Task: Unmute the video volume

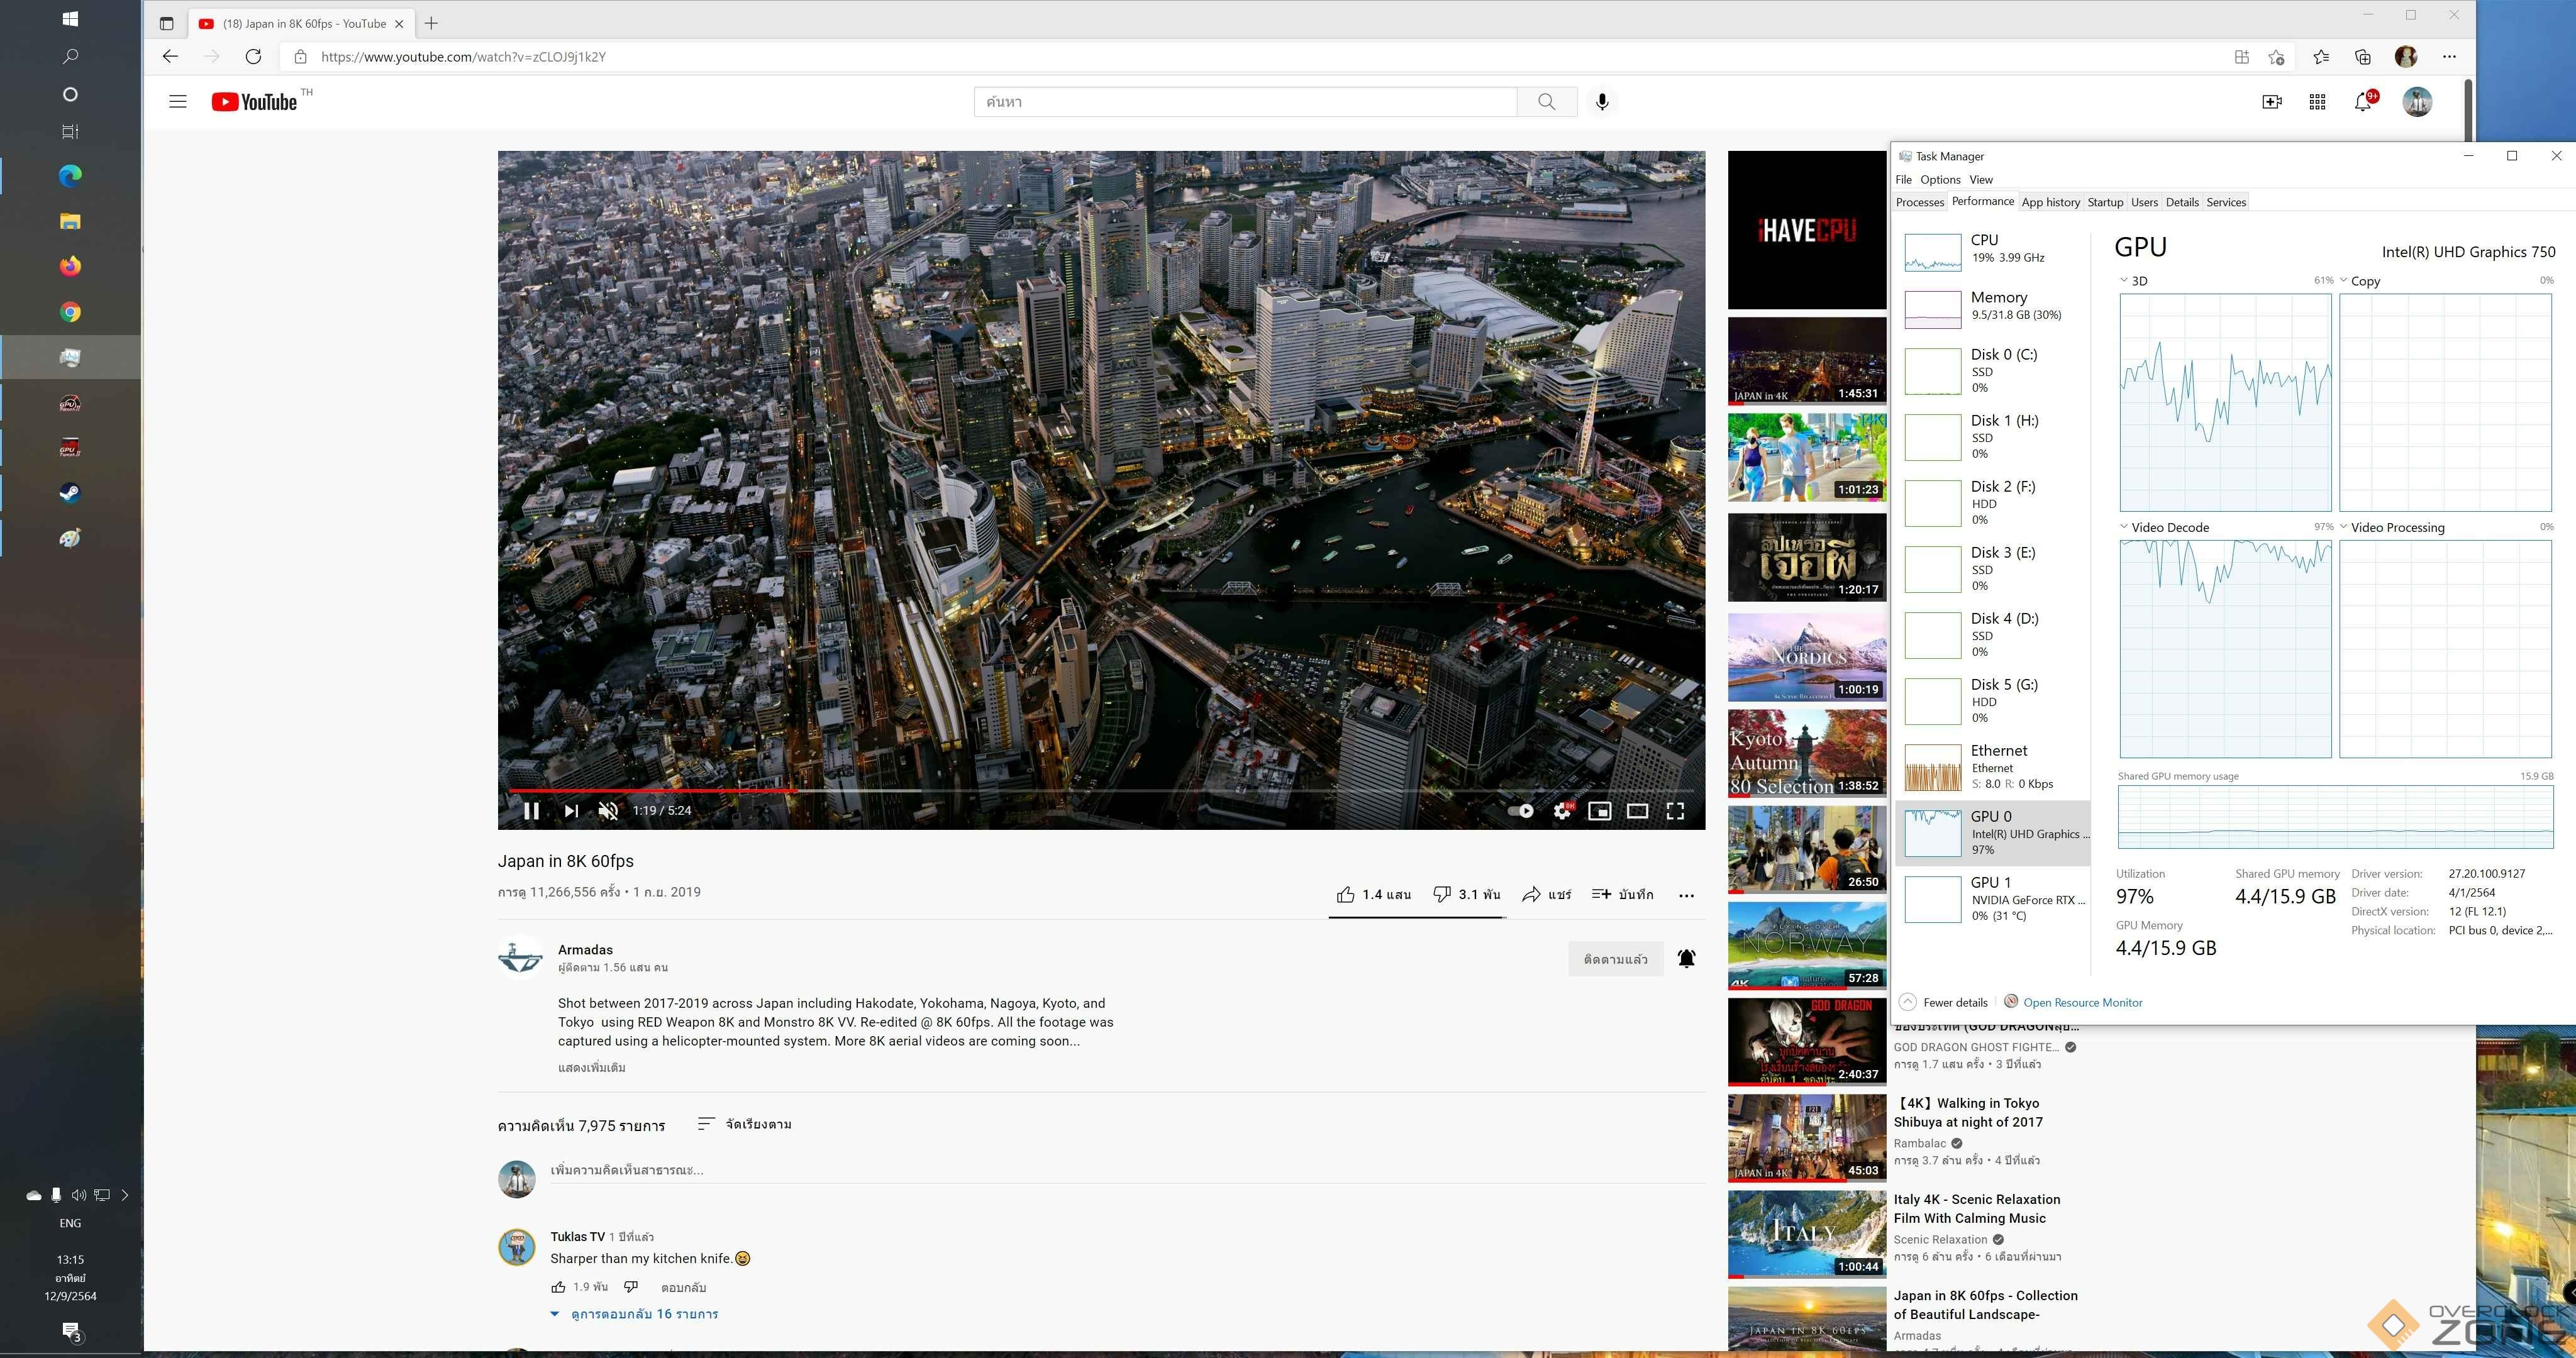Action: pos(608,811)
